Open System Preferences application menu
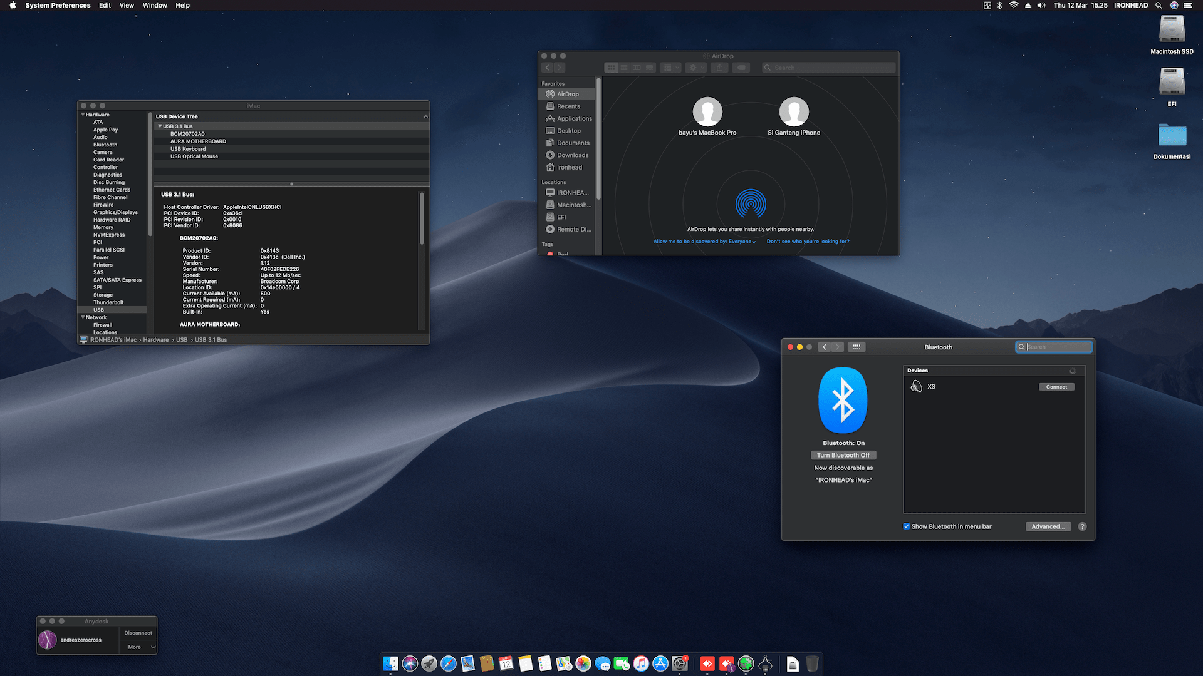This screenshot has height=676, width=1203. click(58, 5)
